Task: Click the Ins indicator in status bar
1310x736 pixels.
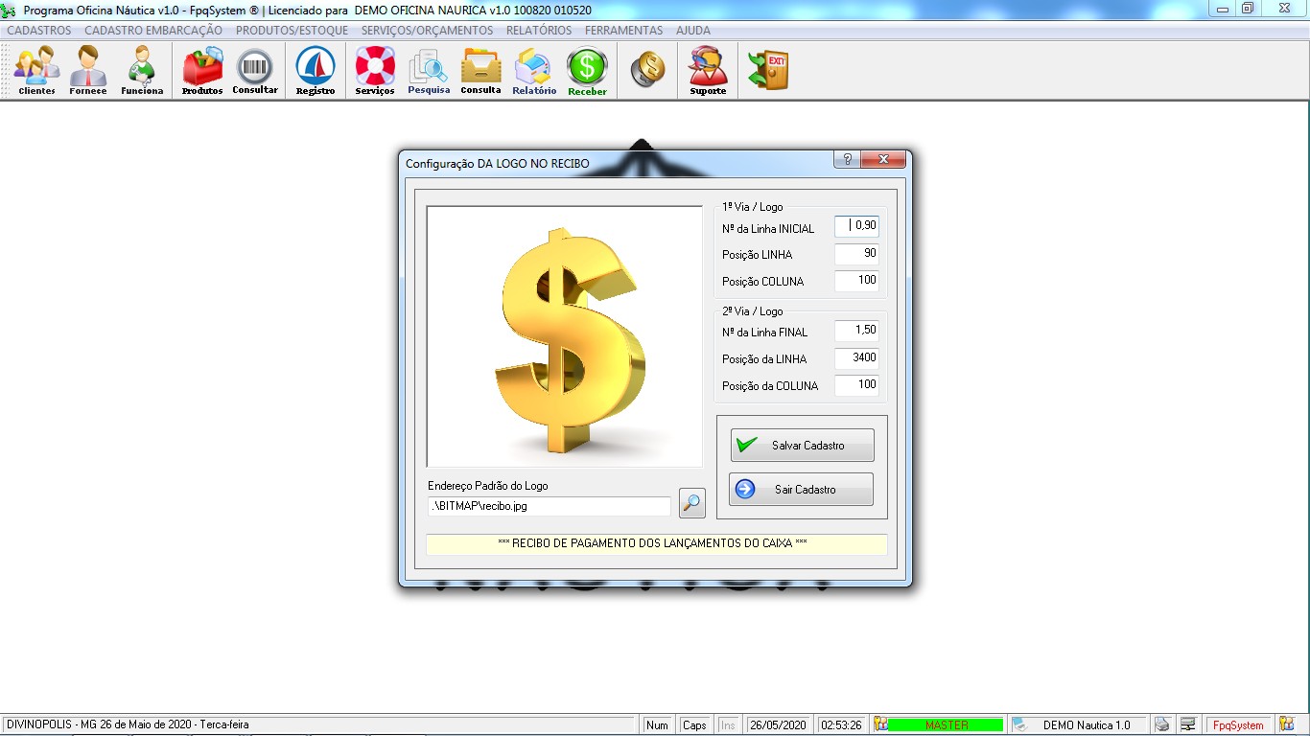Action: point(728,725)
